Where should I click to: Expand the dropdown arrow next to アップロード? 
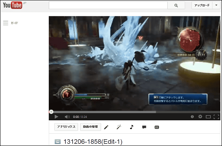[x=216, y=5]
